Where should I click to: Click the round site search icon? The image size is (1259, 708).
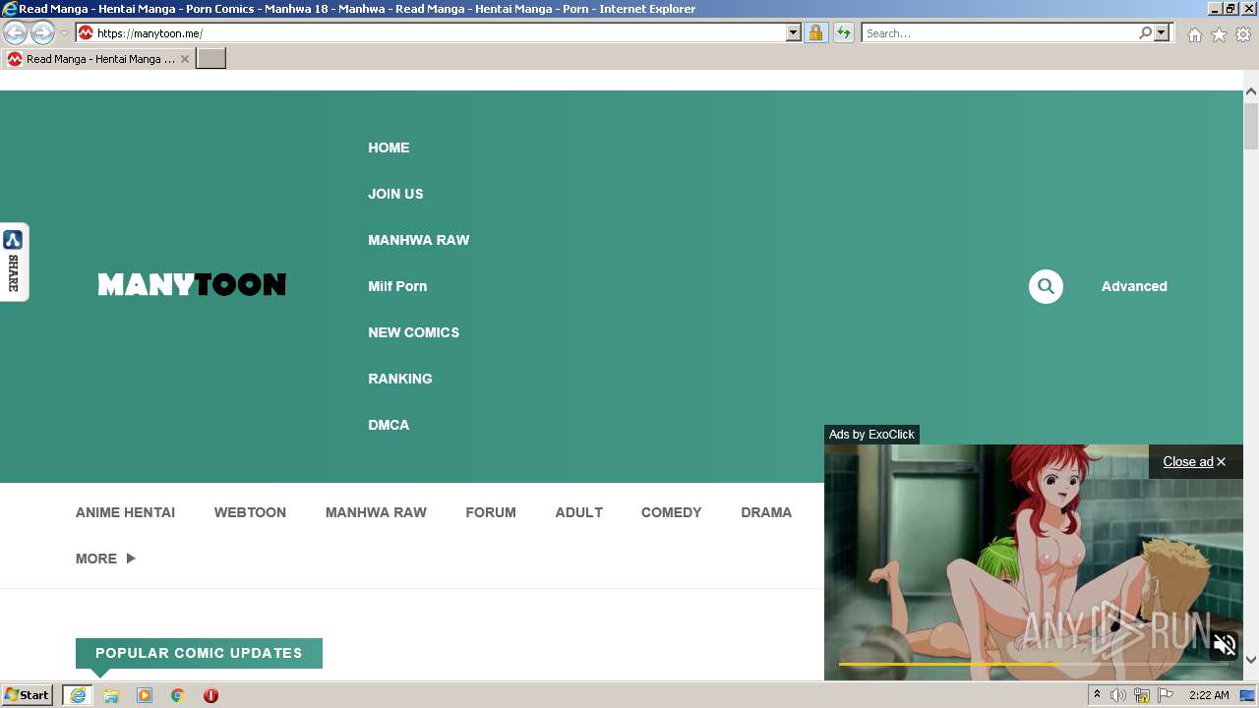point(1046,286)
